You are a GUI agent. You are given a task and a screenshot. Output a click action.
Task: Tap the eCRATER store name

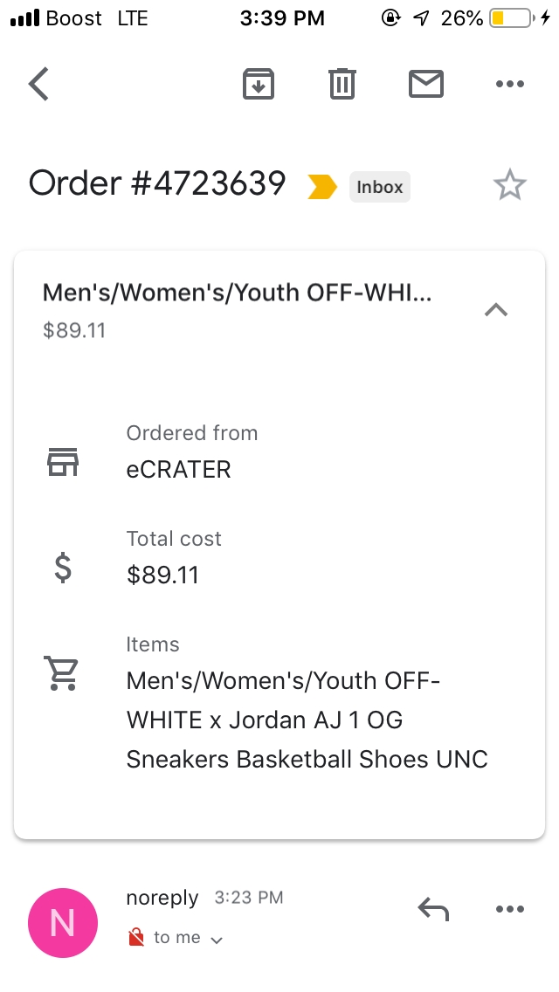178,470
